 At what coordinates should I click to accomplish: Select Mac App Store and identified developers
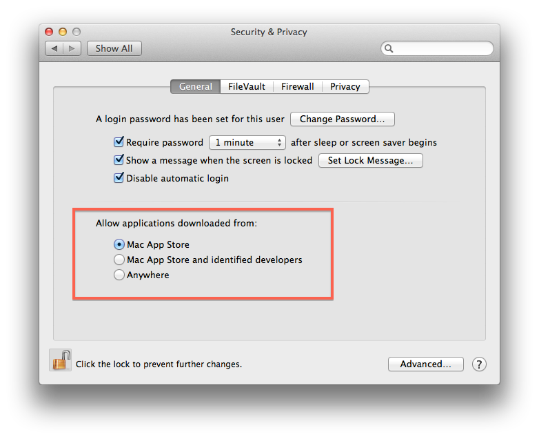click(119, 260)
